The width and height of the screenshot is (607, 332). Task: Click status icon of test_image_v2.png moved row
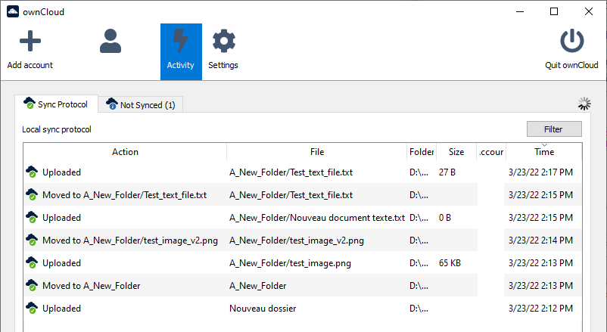(32, 240)
